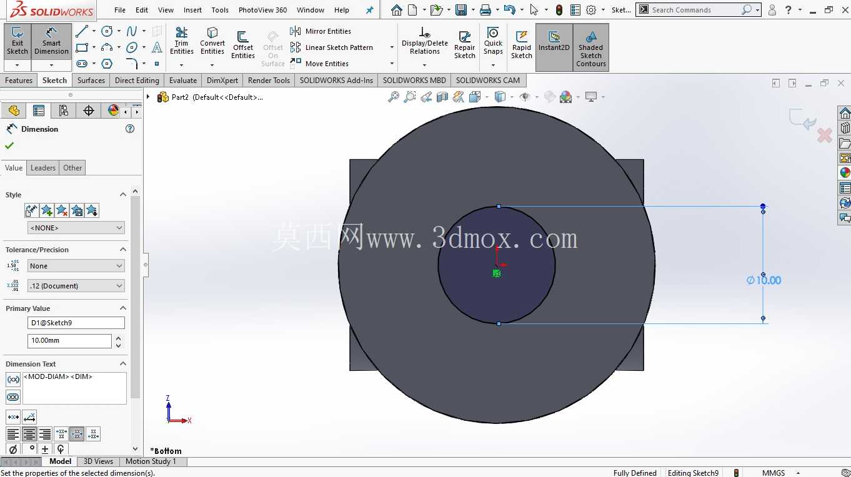The image size is (851, 477).
Task: Expand the Part2 feature tree node
Action: coord(148,97)
